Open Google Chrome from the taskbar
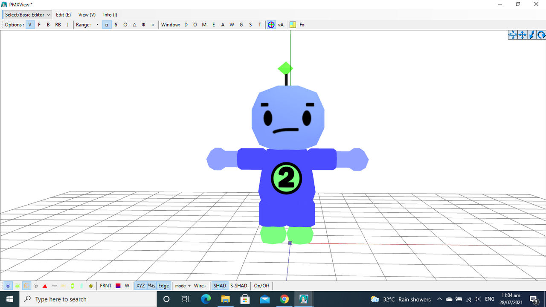Viewport: 546px width, 307px height. (285, 299)
